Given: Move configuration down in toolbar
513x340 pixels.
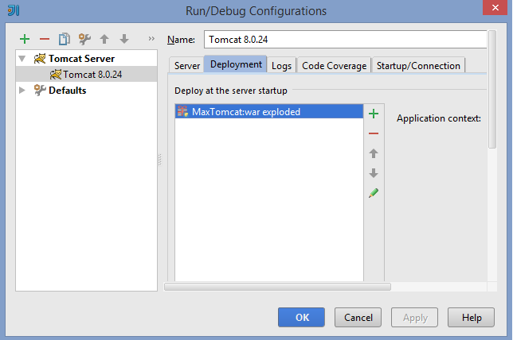Looking at the screenshot, I should click(x=124, y=39).
